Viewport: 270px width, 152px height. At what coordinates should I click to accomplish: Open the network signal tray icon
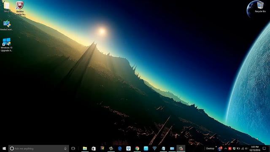(x=243, y=148)
